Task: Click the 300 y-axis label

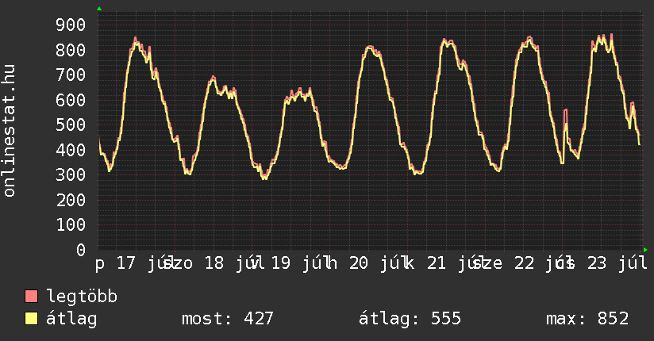Action: 71,175
